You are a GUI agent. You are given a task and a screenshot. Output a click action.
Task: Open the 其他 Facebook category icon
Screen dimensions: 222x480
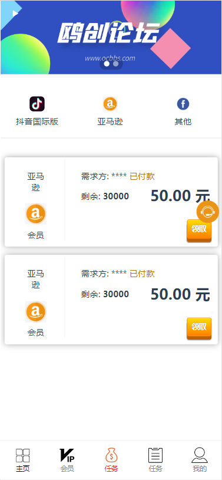tap(183, 104)
